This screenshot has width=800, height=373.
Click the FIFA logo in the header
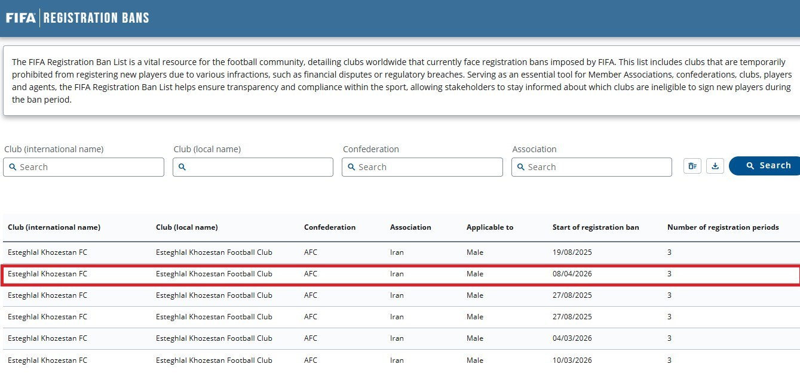[x=20, y=18]
